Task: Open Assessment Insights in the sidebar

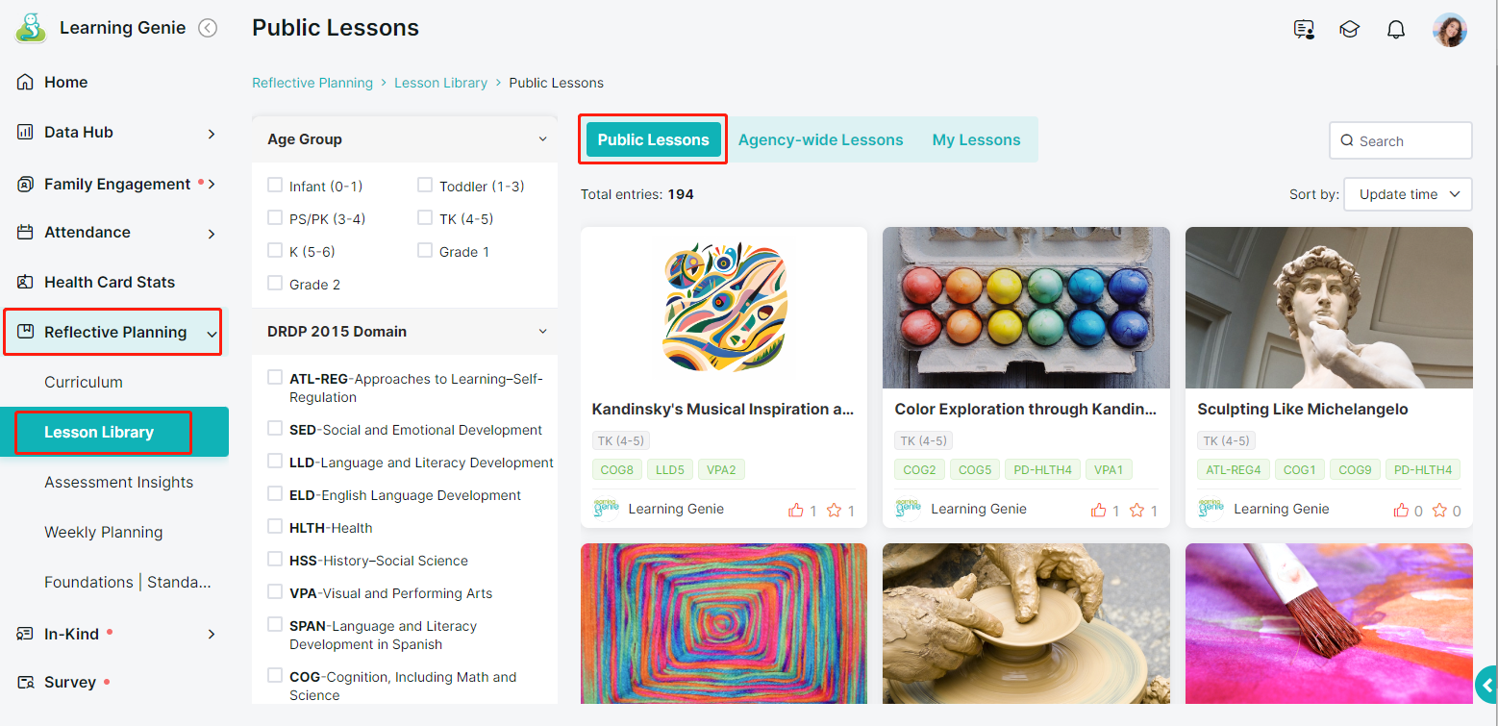Action: pyautogui.click(x=119, y=482)
